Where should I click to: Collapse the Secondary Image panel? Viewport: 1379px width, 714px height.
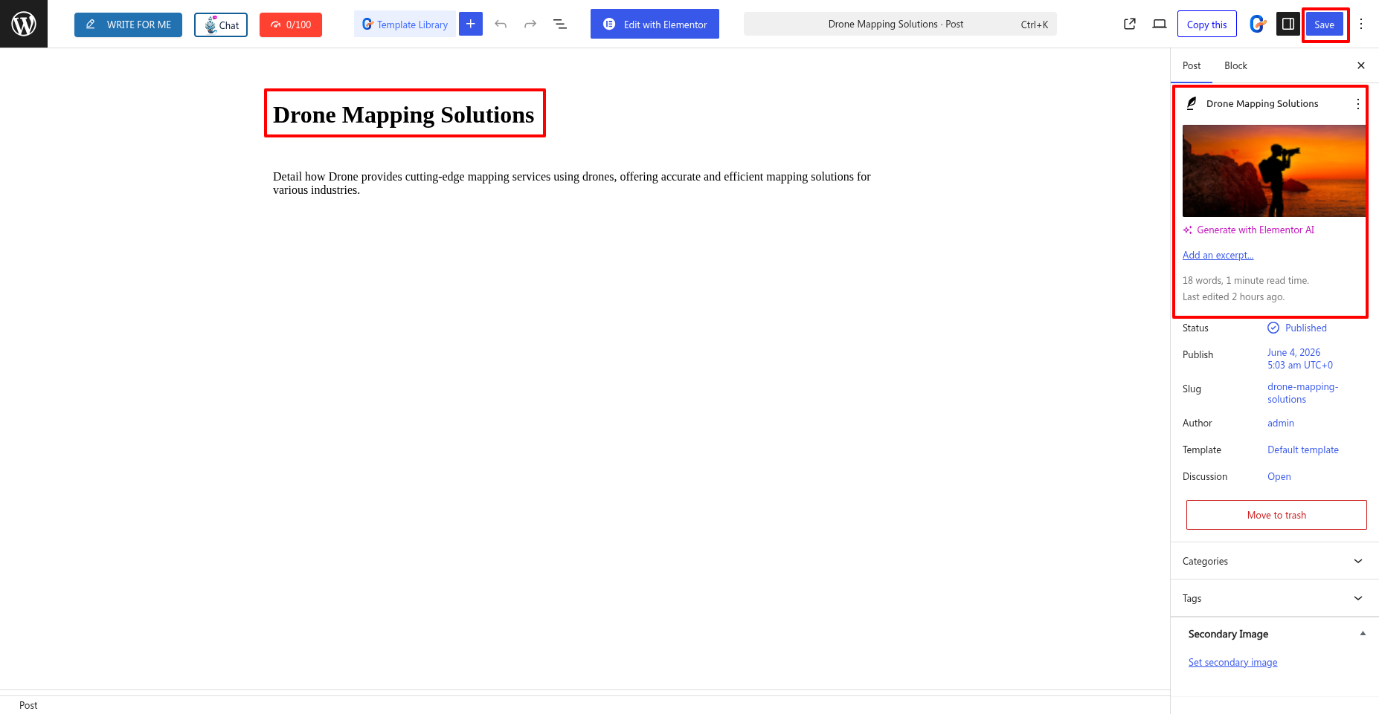tap(1363, 634)
